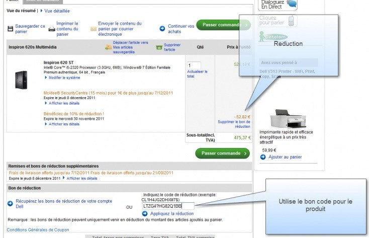Click the Dialoguez en Direct chat icon
Viewport: 369px width, 238px height.
(291, 5)
